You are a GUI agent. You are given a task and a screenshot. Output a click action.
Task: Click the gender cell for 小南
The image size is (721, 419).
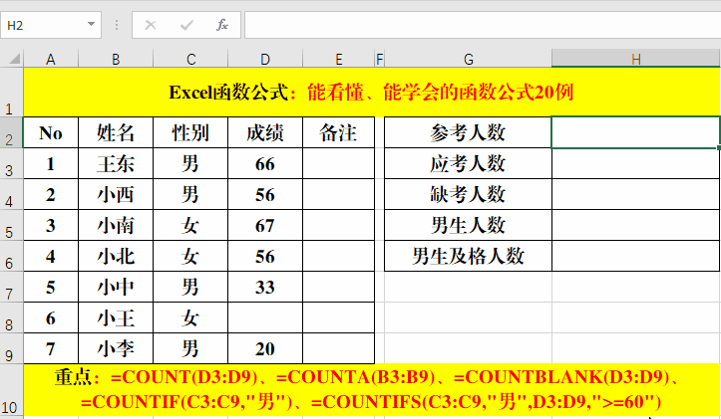[x=190, y=225]
